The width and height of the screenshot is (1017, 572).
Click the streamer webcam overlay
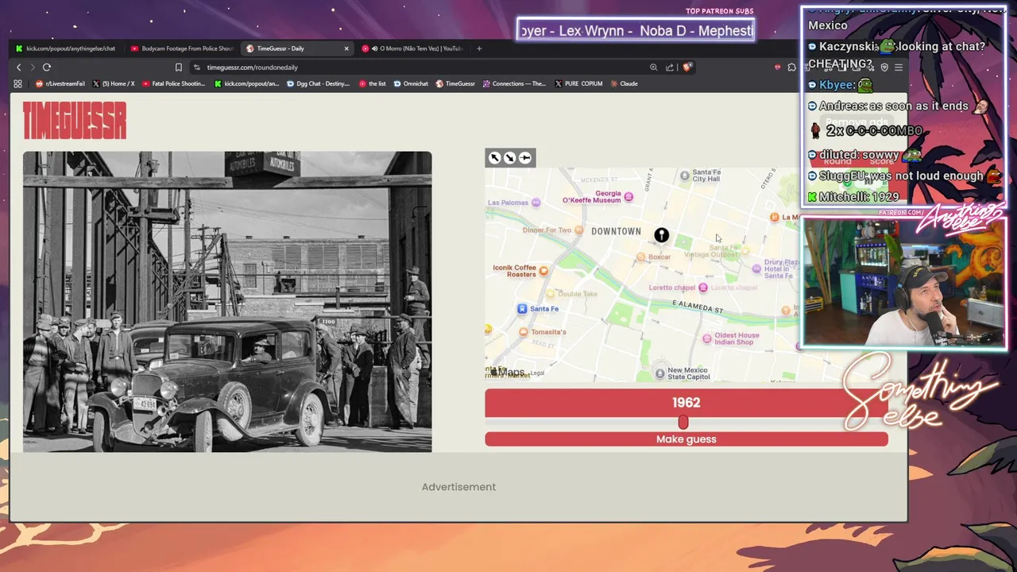click(x=903, y=283)
